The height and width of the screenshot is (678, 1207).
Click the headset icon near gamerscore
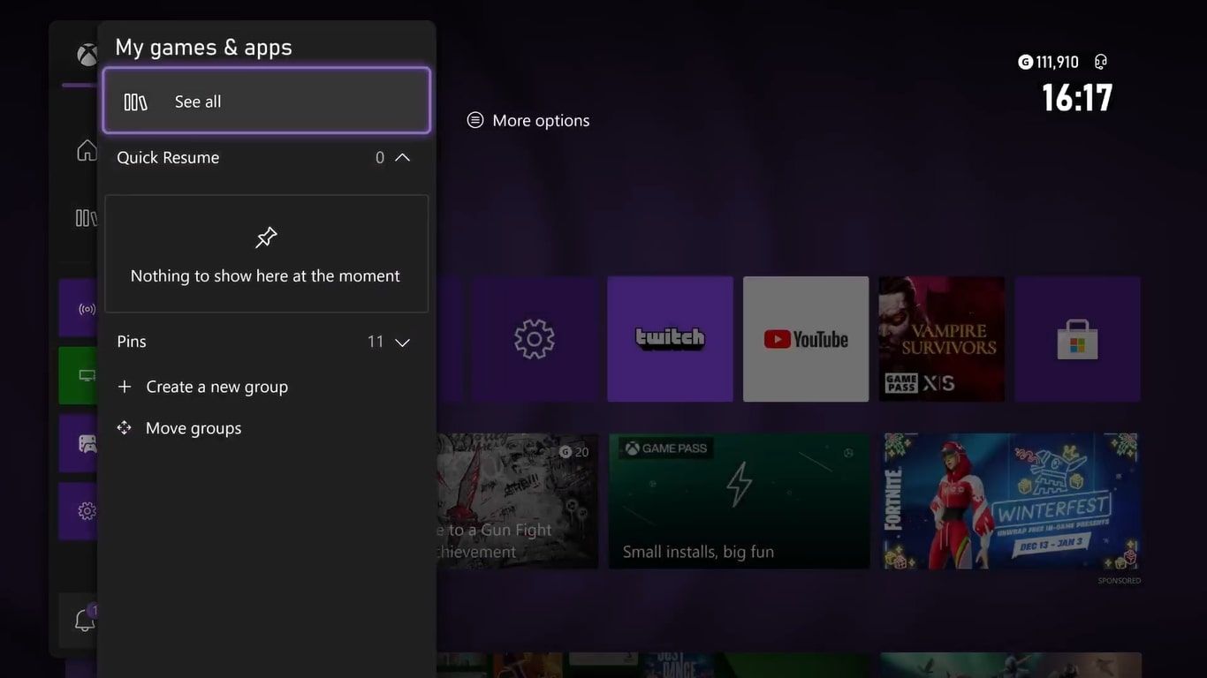tap(1100, 62)
